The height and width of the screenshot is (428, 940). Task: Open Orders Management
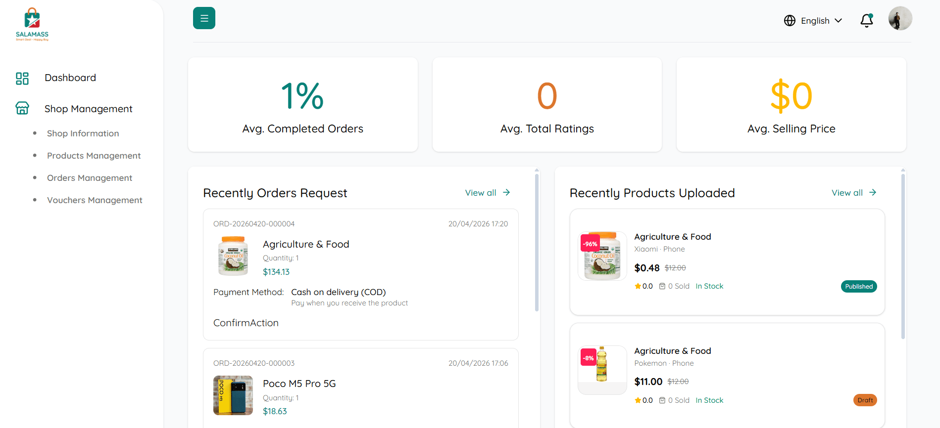point(90,178)
